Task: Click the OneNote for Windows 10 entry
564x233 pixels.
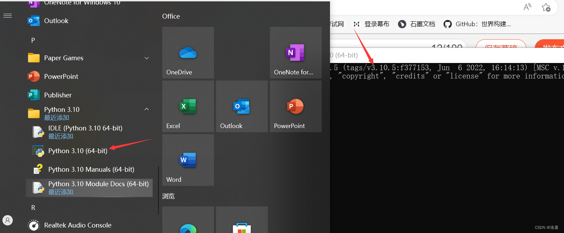Action: [89, 3]
